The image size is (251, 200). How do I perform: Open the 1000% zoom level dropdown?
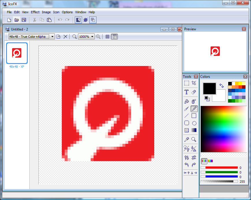(92, 37)
